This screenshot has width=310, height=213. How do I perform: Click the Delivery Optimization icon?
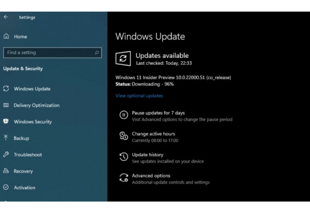[x=6, y=105]
